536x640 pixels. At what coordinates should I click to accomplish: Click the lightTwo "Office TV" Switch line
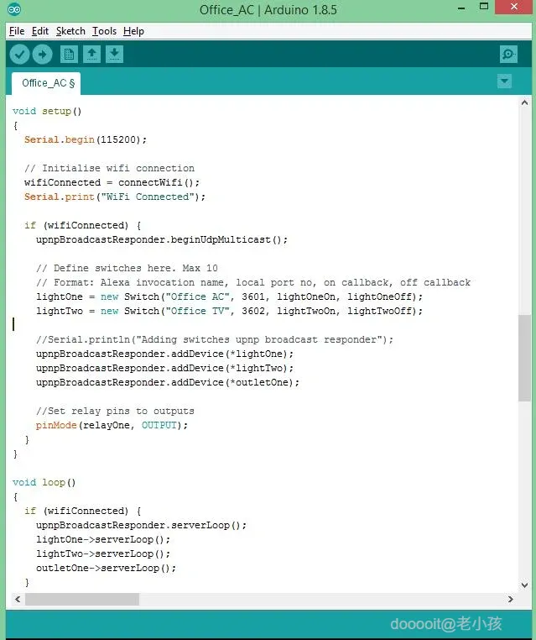[x=230, y=311]
